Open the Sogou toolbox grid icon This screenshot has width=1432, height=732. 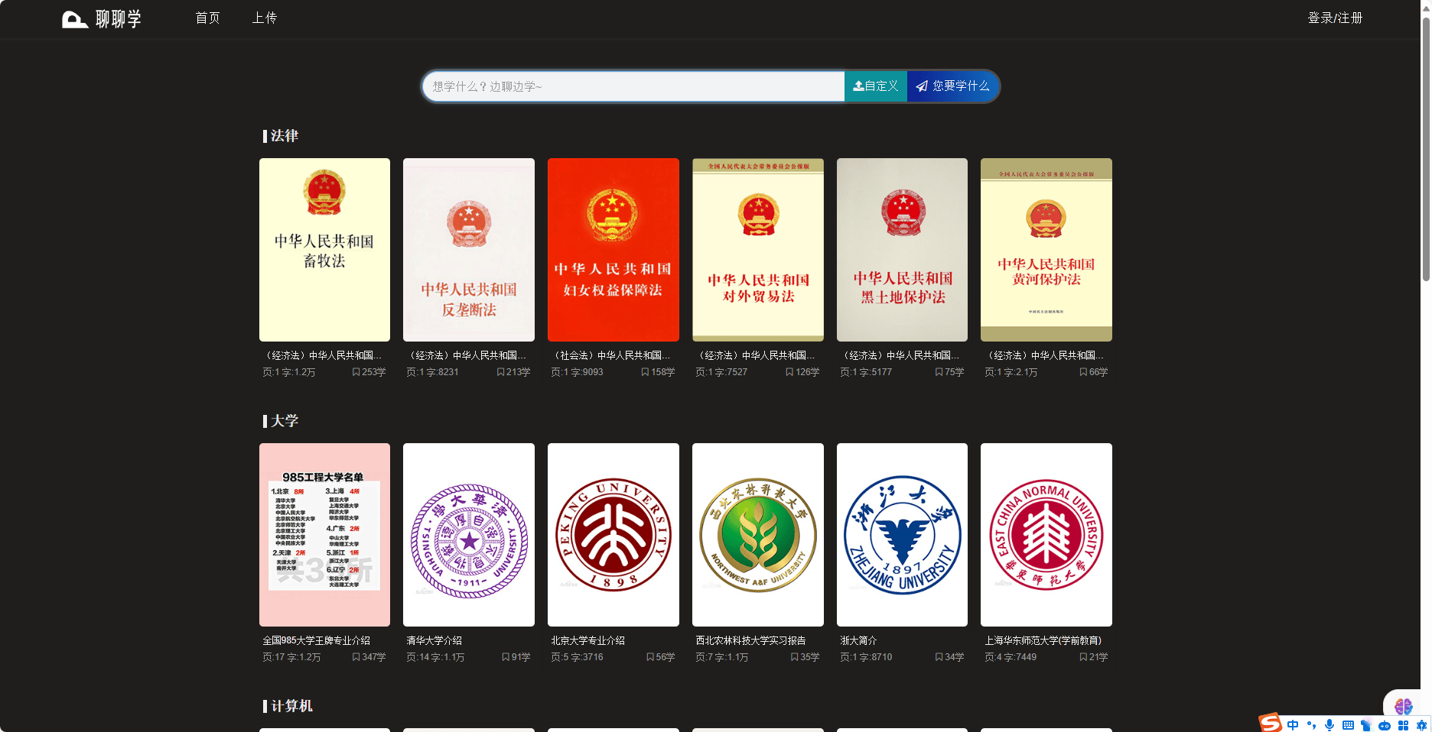[x=1404, y=724]
